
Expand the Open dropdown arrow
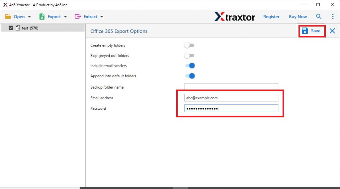[29, 17]
